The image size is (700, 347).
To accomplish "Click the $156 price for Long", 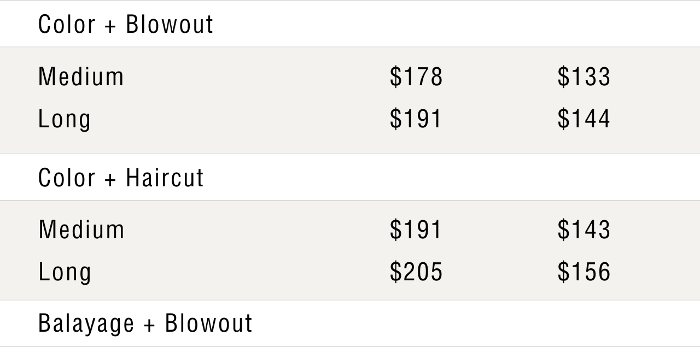I will (x=584, y=272).
